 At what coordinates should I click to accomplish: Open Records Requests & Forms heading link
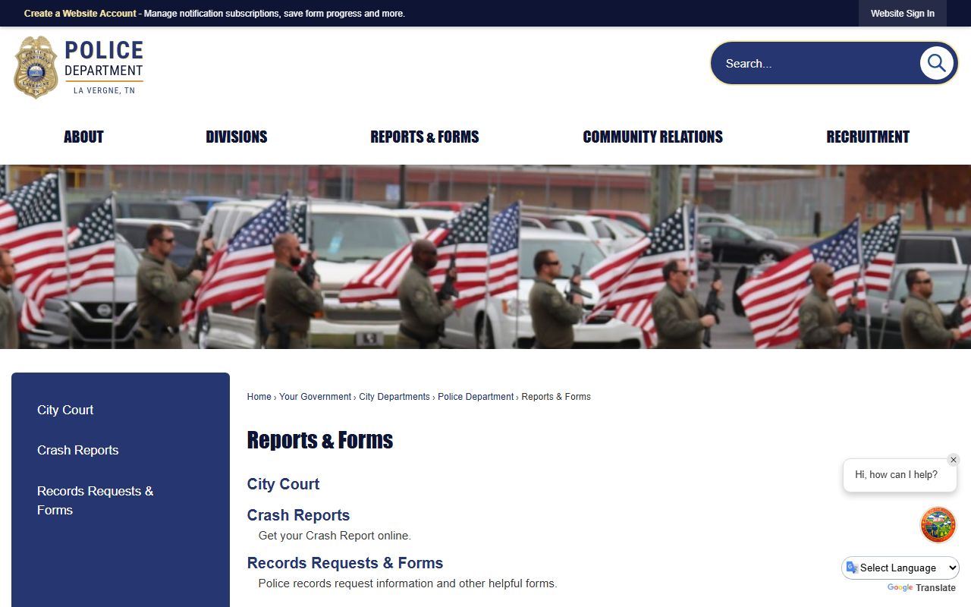345,563
